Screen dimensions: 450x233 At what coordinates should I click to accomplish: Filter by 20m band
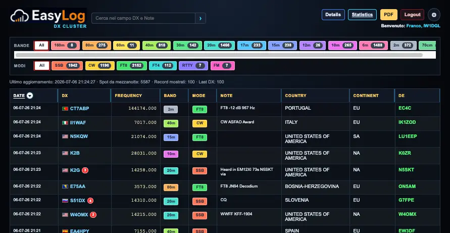(x=220, y=45)
